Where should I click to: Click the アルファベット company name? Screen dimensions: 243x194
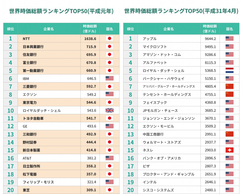tap(155, 63)
